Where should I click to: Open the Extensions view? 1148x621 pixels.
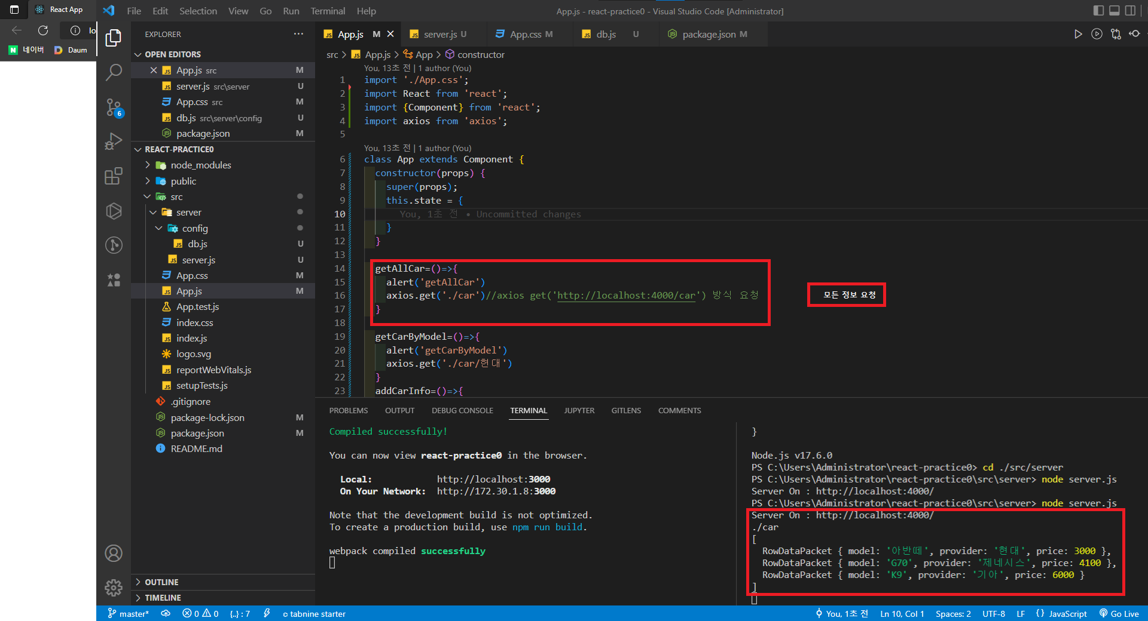[114, 176]
